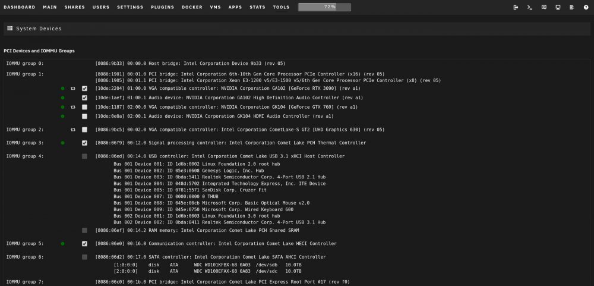
Task: Click the logout icon in top bar
Action: point(516,7)
